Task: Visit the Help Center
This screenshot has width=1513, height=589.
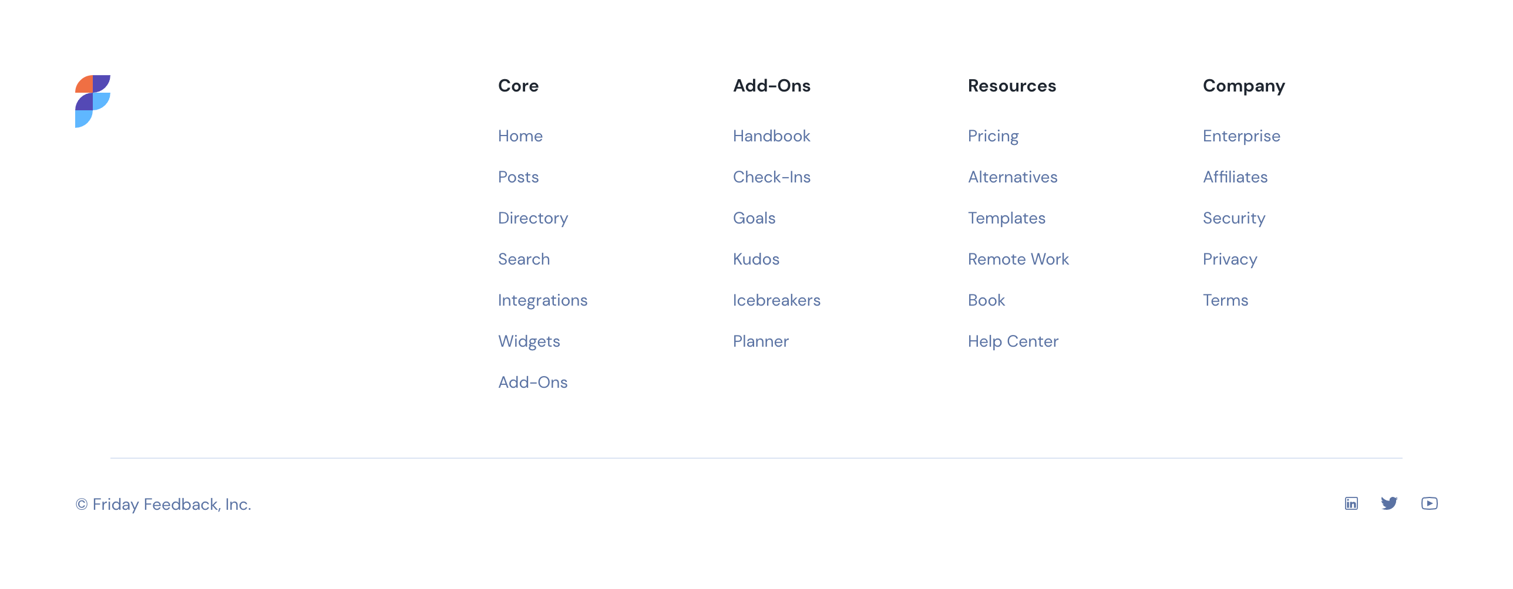Action: tap(1013, 341)
